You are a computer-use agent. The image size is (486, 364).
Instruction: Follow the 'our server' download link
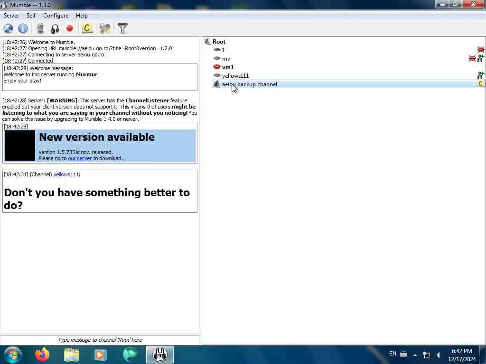coord(80,158)
